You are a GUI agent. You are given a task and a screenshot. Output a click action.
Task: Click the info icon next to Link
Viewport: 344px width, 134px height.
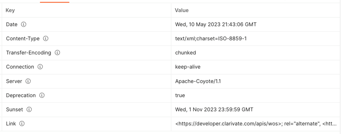(22, 124)
